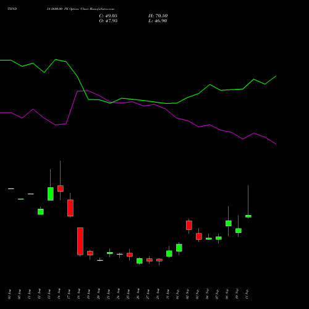Select the 17 Aug date label
Screen dimensions: 309x309
[69, 294]
